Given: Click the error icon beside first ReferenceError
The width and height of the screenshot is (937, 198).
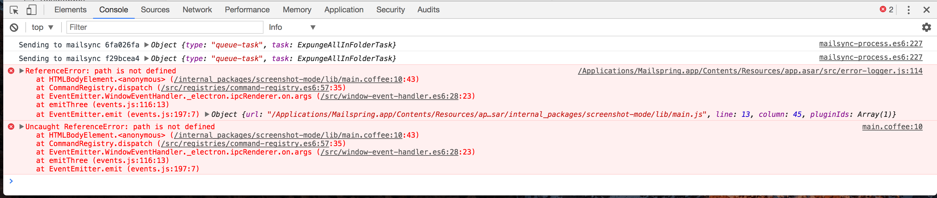Looking at the screenshot, I should point(10,71).
